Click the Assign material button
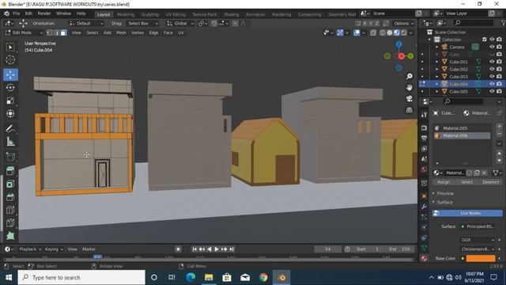The image size is (506, 285). pos(444,182)
